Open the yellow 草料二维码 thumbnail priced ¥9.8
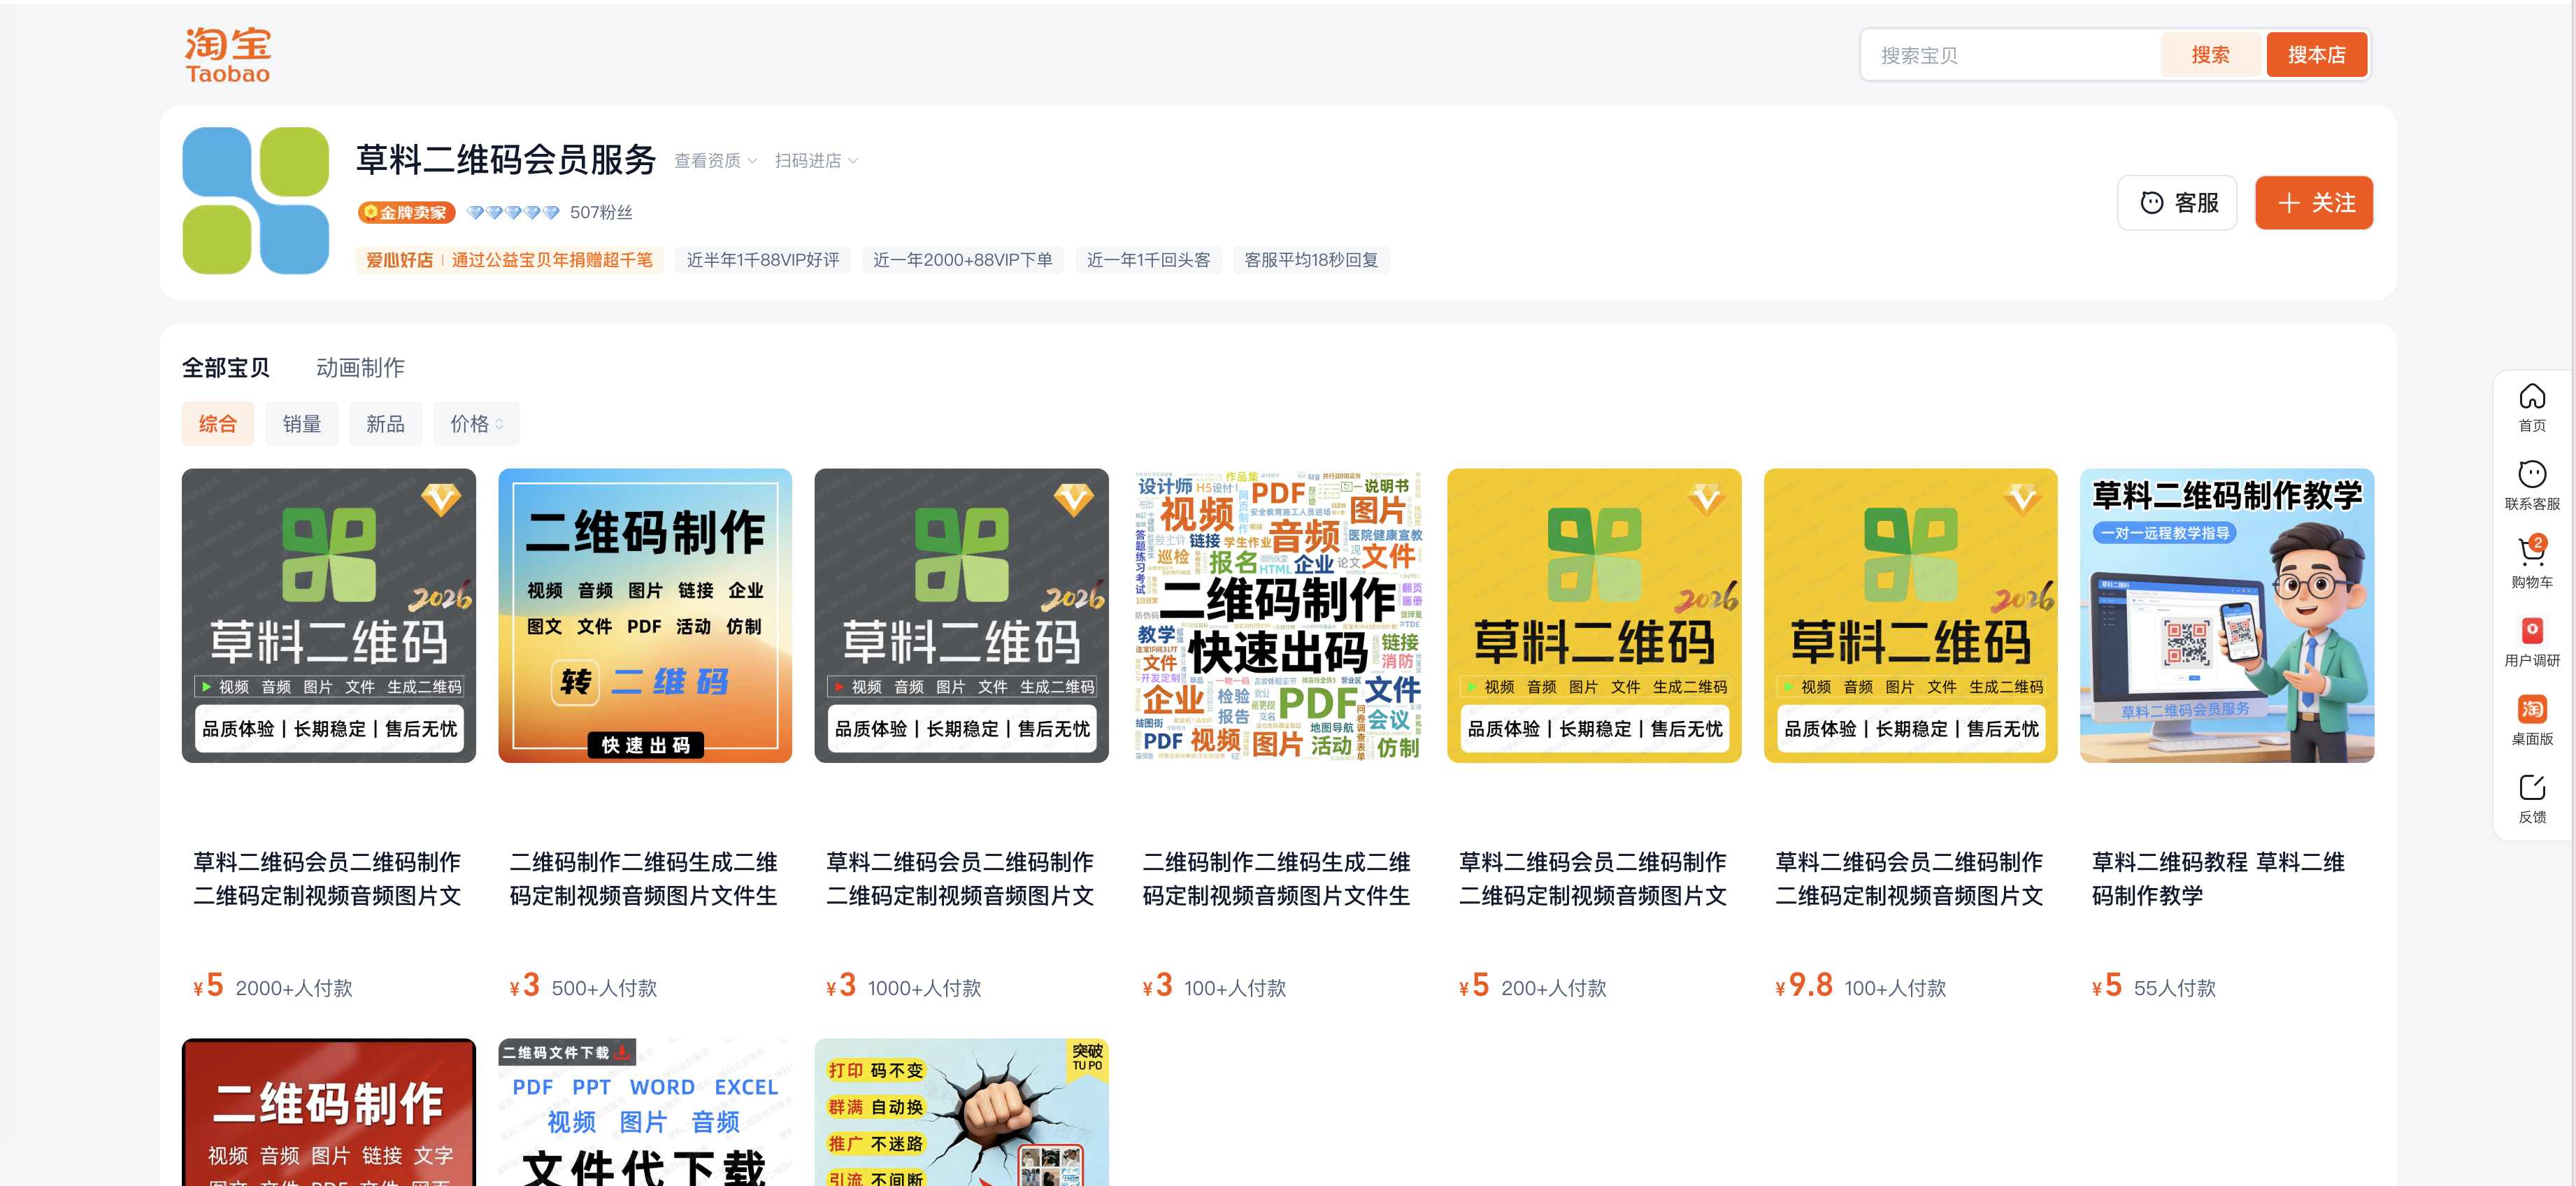The width and height of the screenshot is (2576, 1186). (1911, 616)
